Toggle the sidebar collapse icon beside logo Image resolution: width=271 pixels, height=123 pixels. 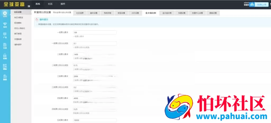[29, 6]
